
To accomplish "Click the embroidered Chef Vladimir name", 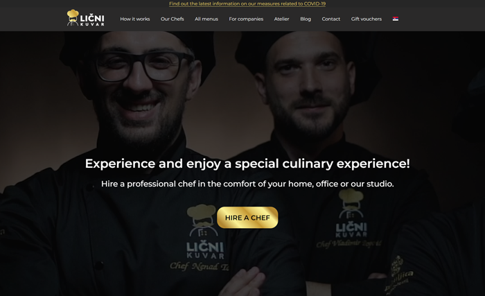I will pyautogui.click(x=349, y=244).
